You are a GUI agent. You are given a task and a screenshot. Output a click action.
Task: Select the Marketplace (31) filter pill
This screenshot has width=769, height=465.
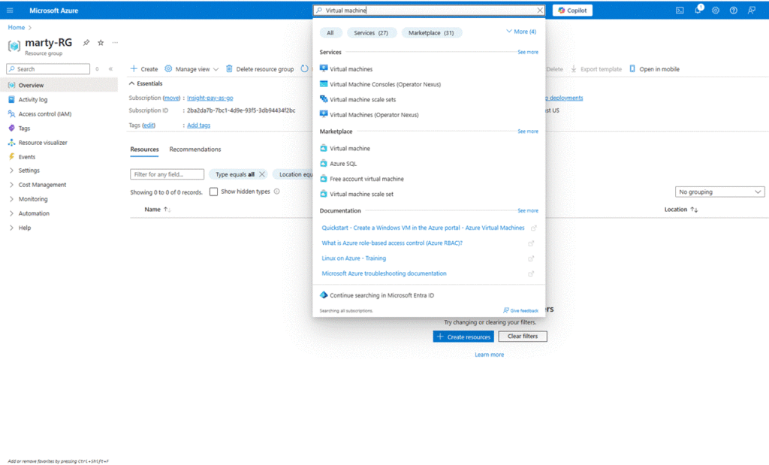[431, 33]
